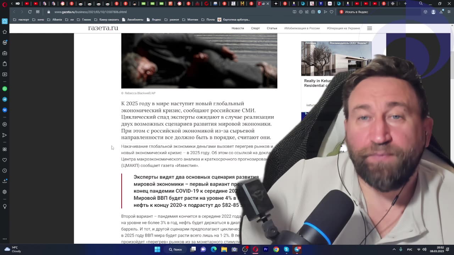Open the Картотека арбитра bookmark

(x=234, y=19)
